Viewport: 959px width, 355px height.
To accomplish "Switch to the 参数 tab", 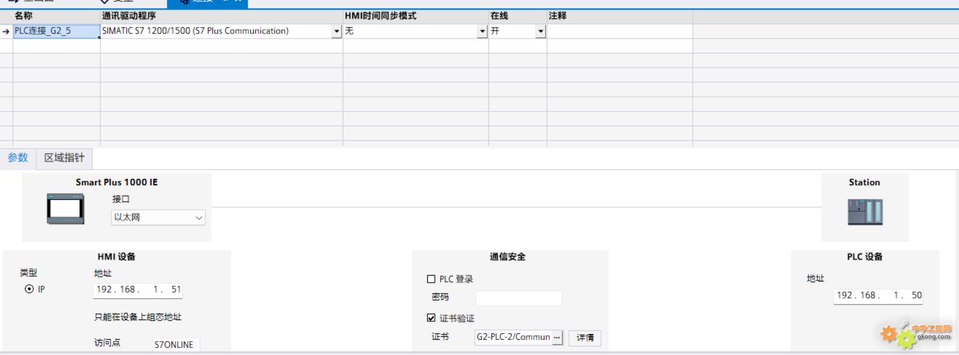I will [x=18, y=158].
